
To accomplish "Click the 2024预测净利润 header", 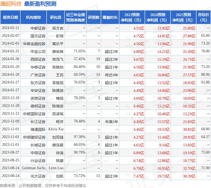I will [158, 17].
